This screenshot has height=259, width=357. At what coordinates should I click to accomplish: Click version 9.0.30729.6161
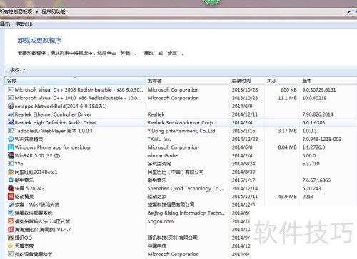tap(319, 90)
